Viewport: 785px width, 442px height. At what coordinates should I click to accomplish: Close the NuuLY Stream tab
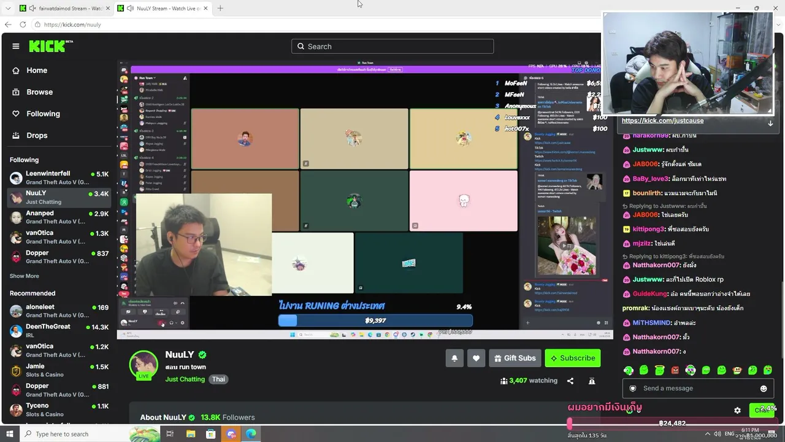pyautogui.click(x=205, y=9)
